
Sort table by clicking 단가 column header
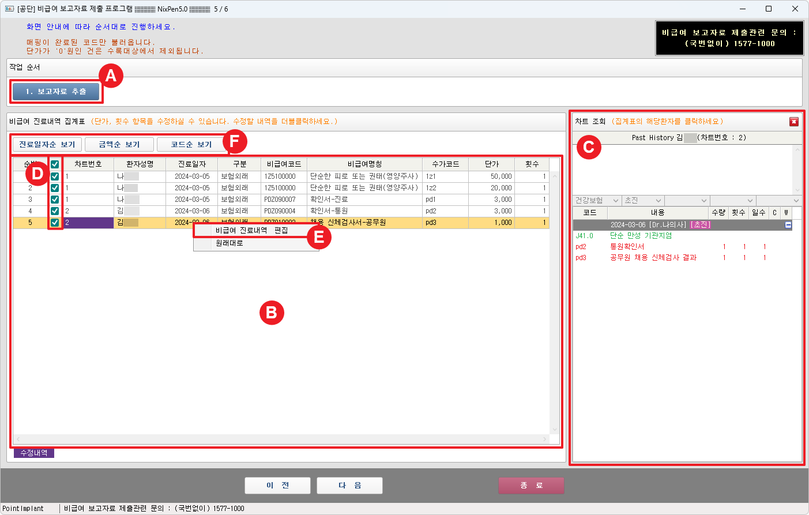tap(491, 164)
